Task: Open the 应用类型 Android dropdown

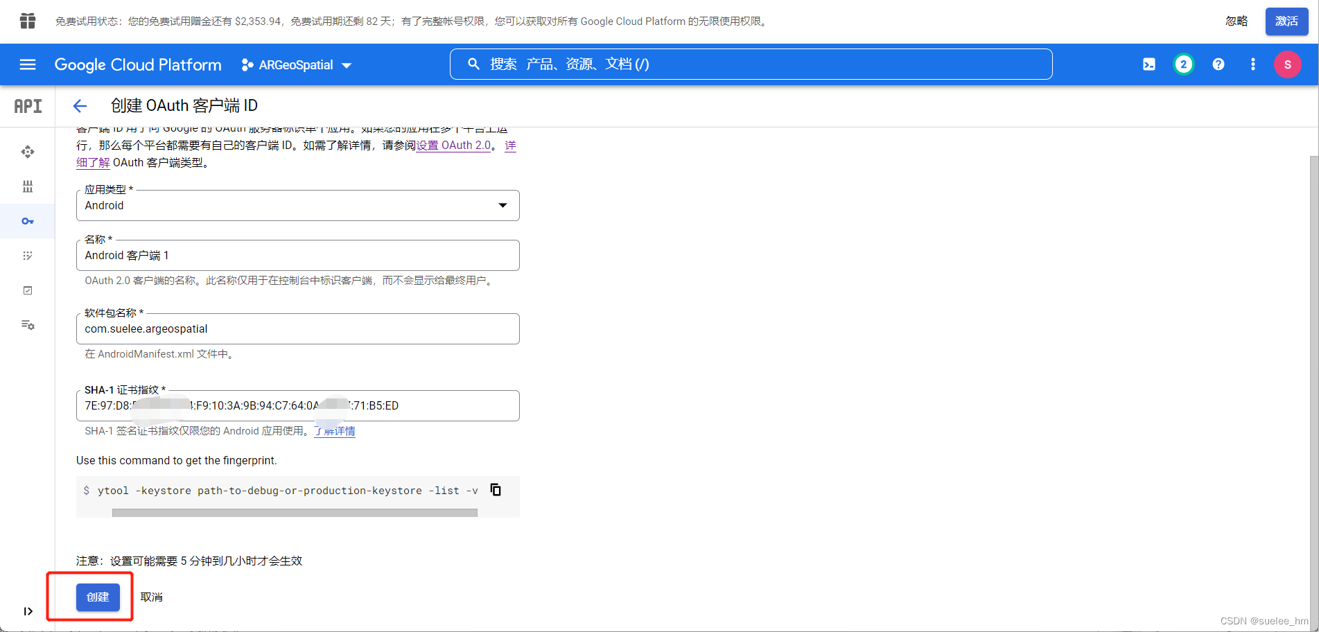Action: pos(297,205)
